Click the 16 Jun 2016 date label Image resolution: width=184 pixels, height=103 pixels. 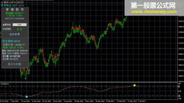[57, 101]
